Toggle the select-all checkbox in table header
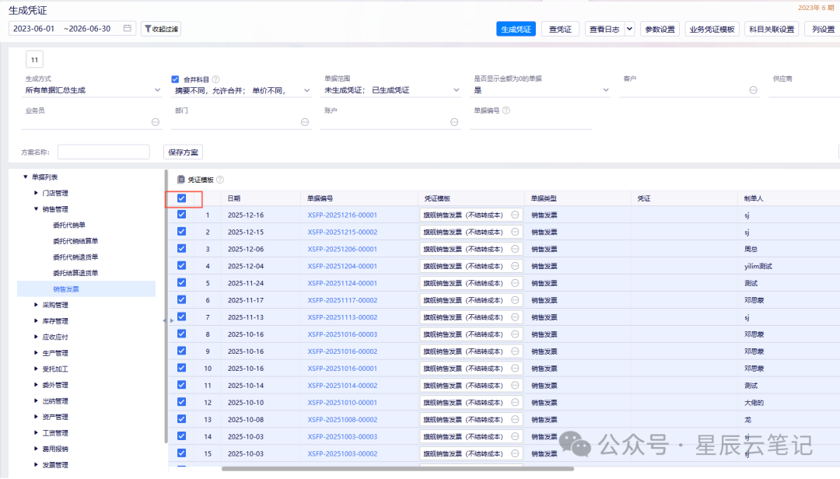This screenshot has height=479, width=840. click(x=181, y=198)
